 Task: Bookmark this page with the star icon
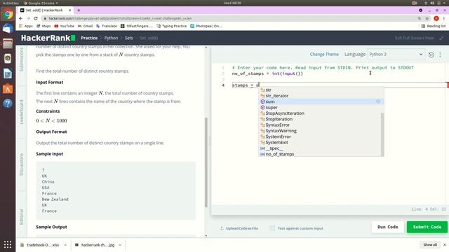[427, 18]
